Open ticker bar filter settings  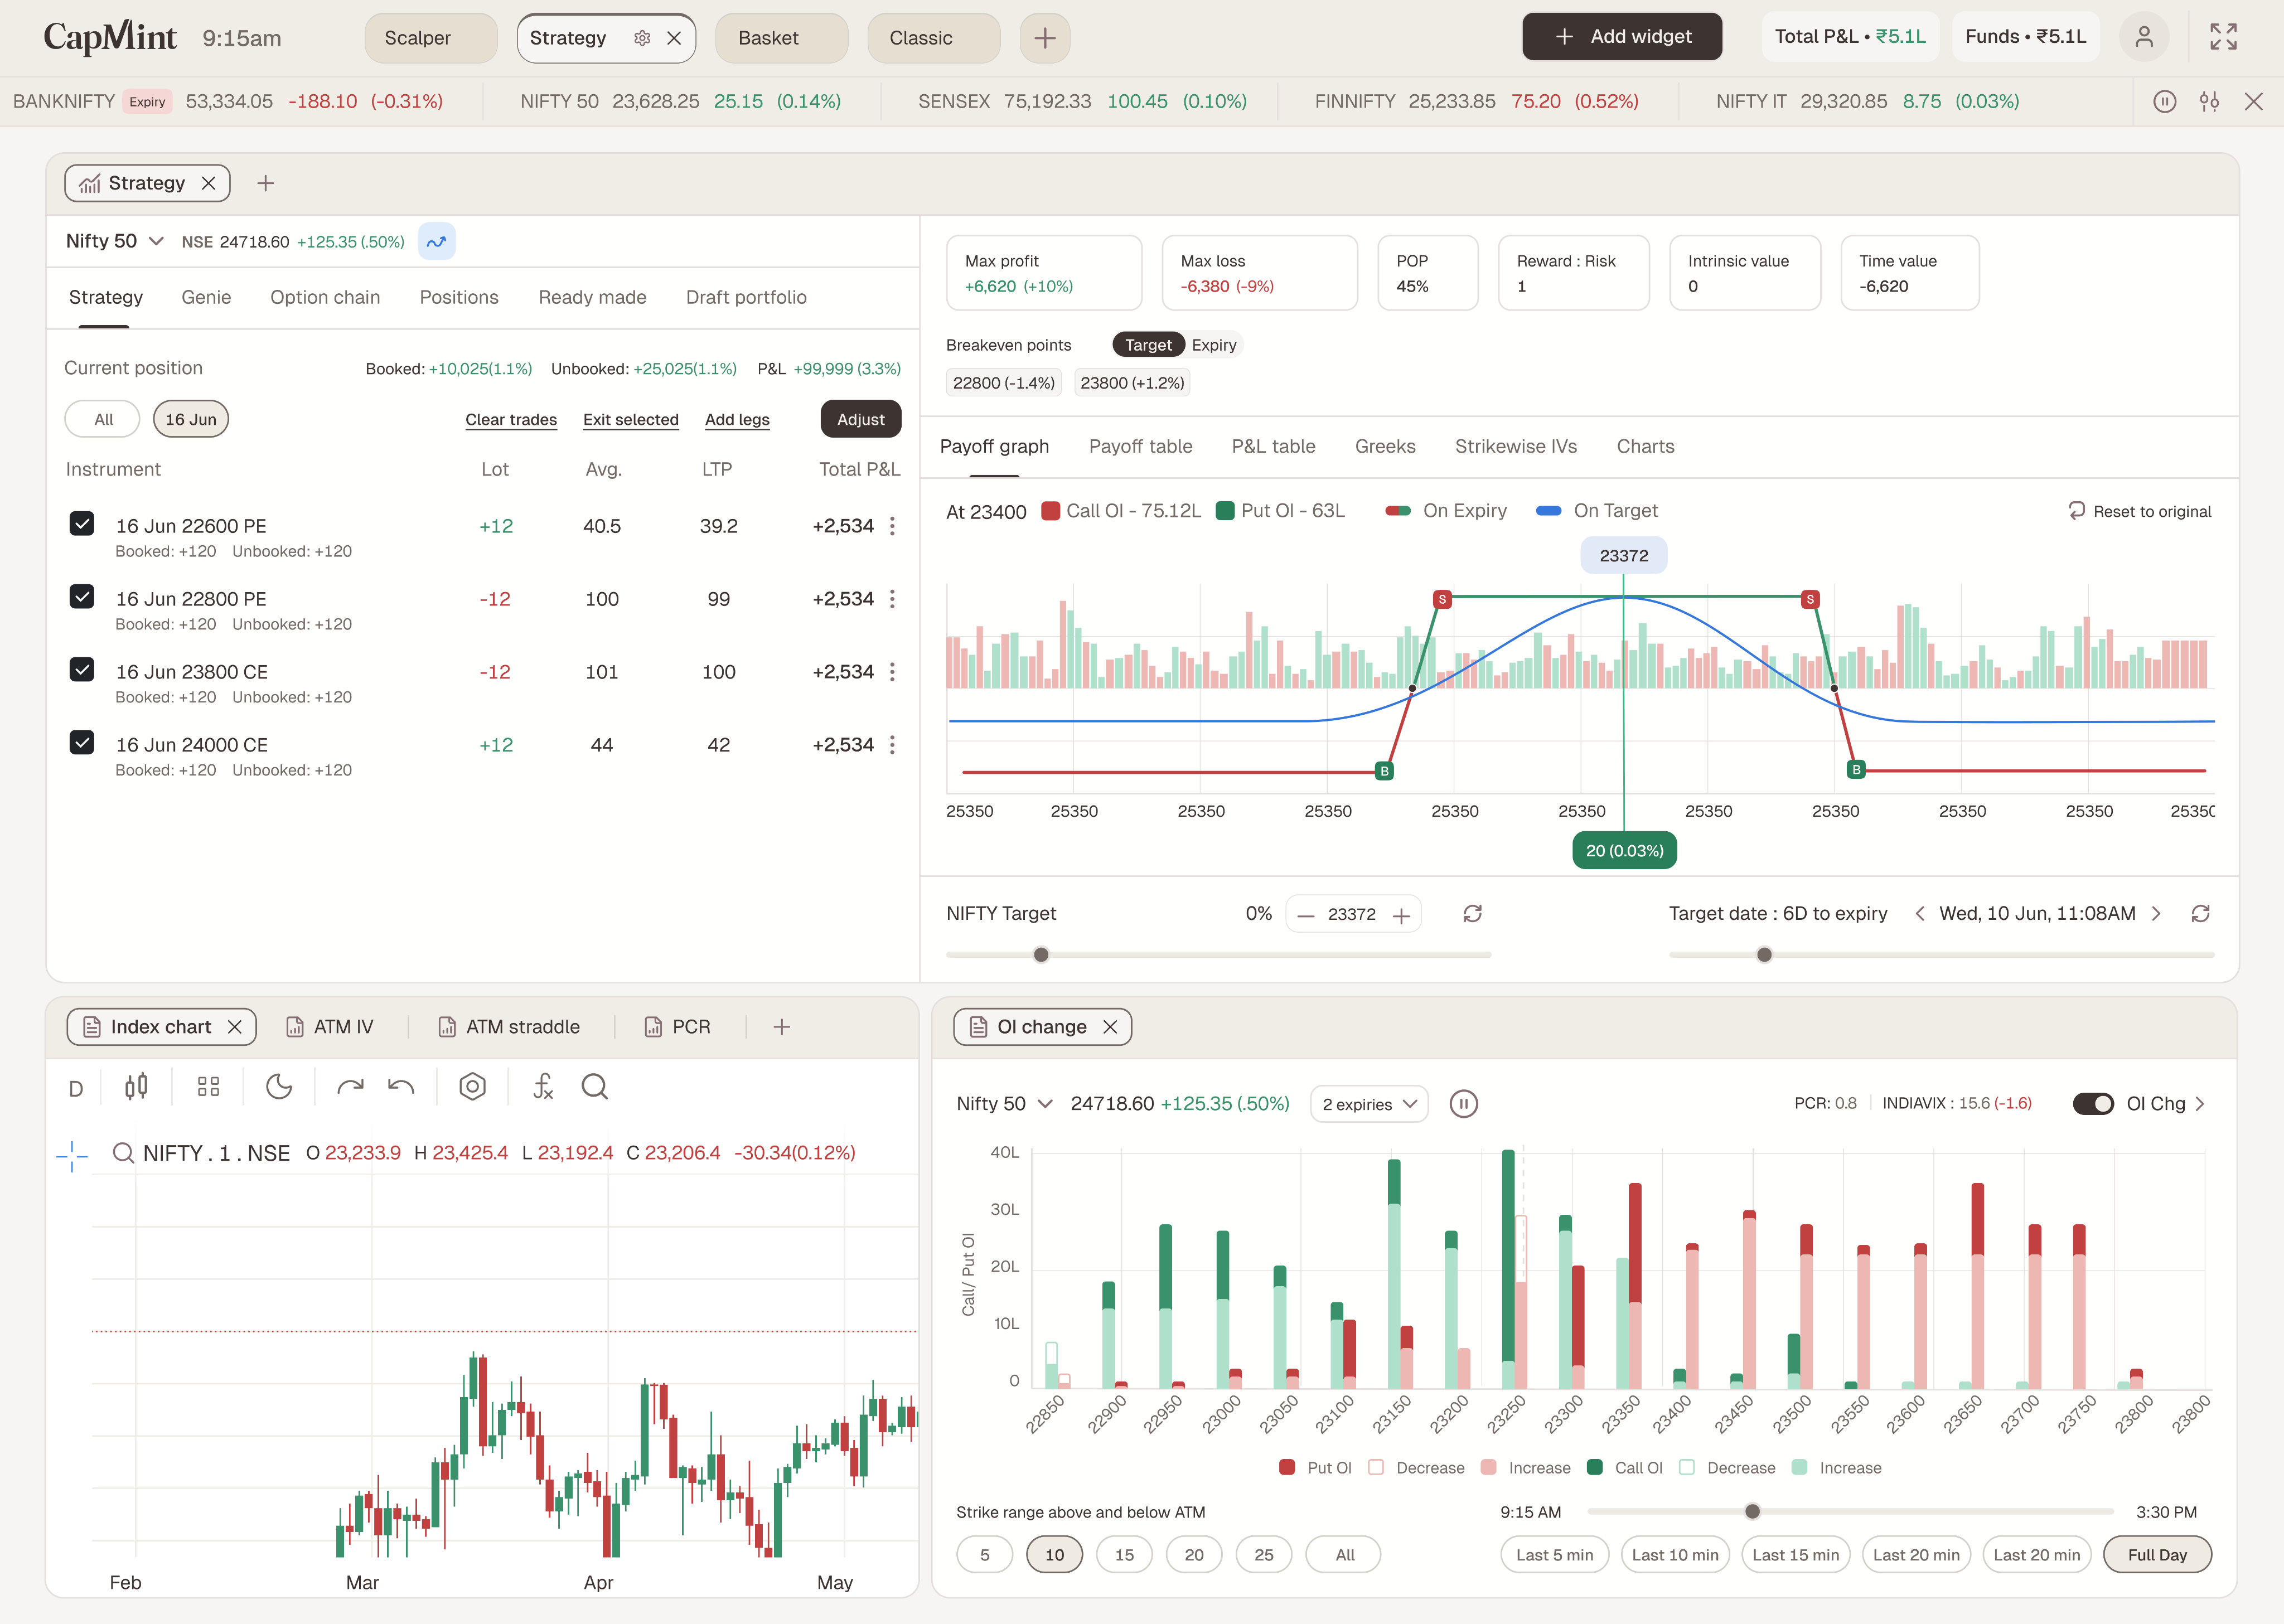tap(2209, 101)
